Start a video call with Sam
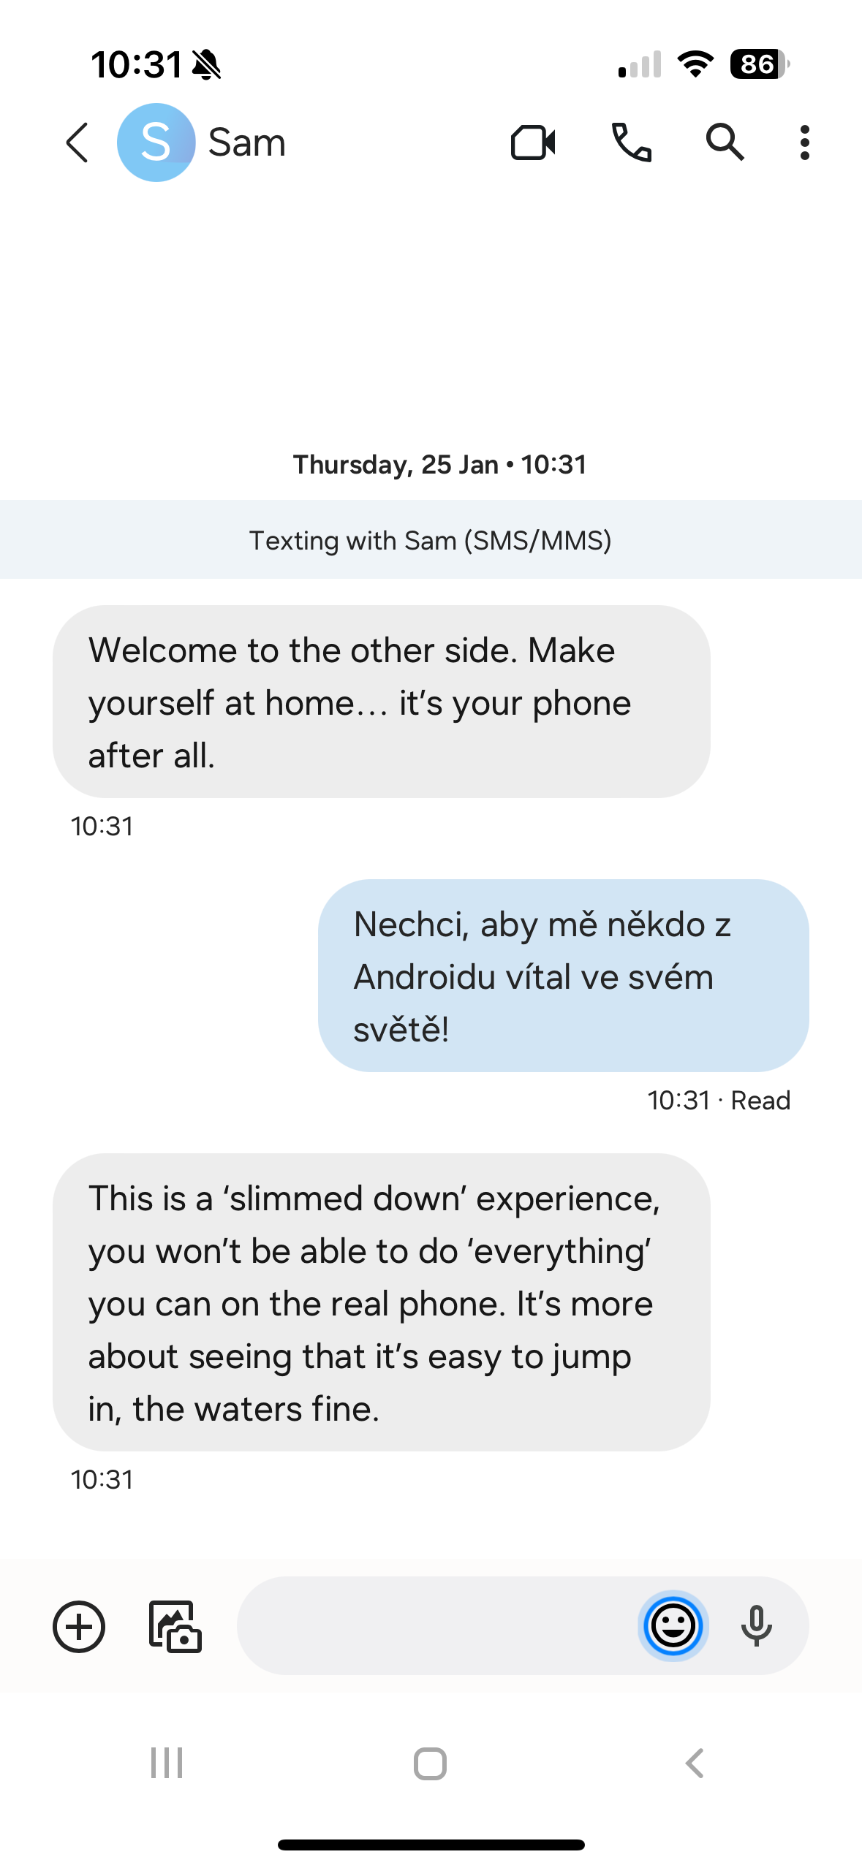The image size is (862, 1868). [532, 143]
